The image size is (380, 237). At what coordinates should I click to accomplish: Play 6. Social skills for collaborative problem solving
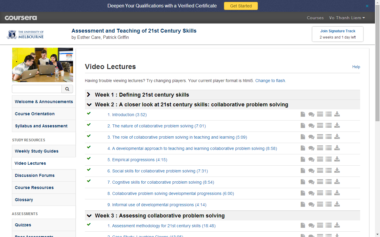pyautogui.click(x=158, y=171)
